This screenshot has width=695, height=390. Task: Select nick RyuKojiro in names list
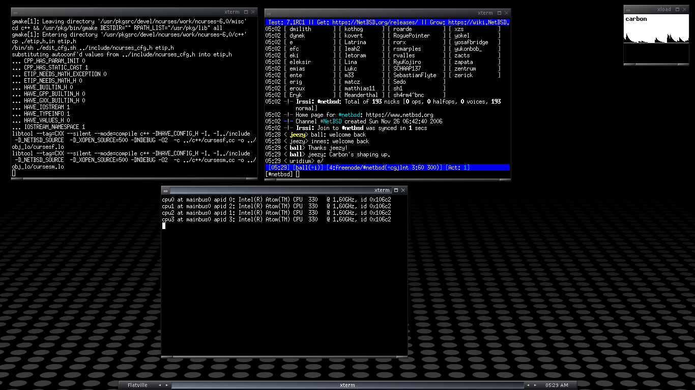[407, 62]
